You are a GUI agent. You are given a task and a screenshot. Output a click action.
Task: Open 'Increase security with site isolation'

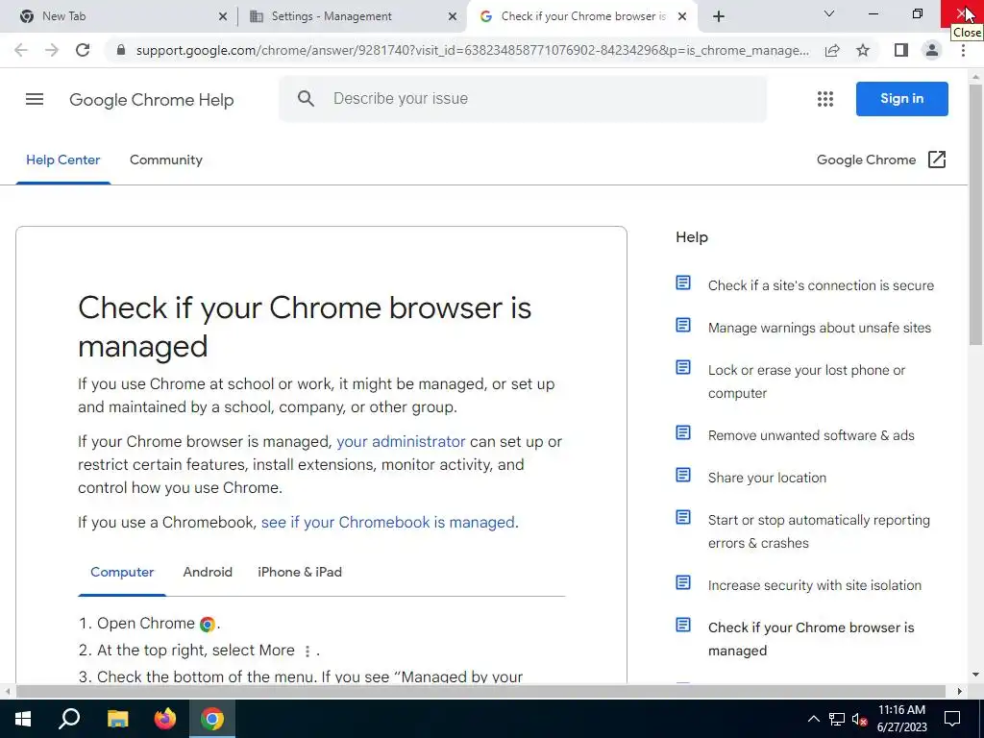click(x=815, y=585)
